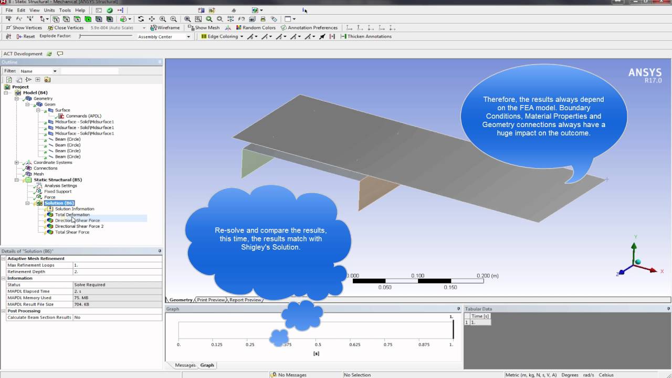Collapse the Model (B4) tree node
This screenshot has height=378, width=672.
6,93
